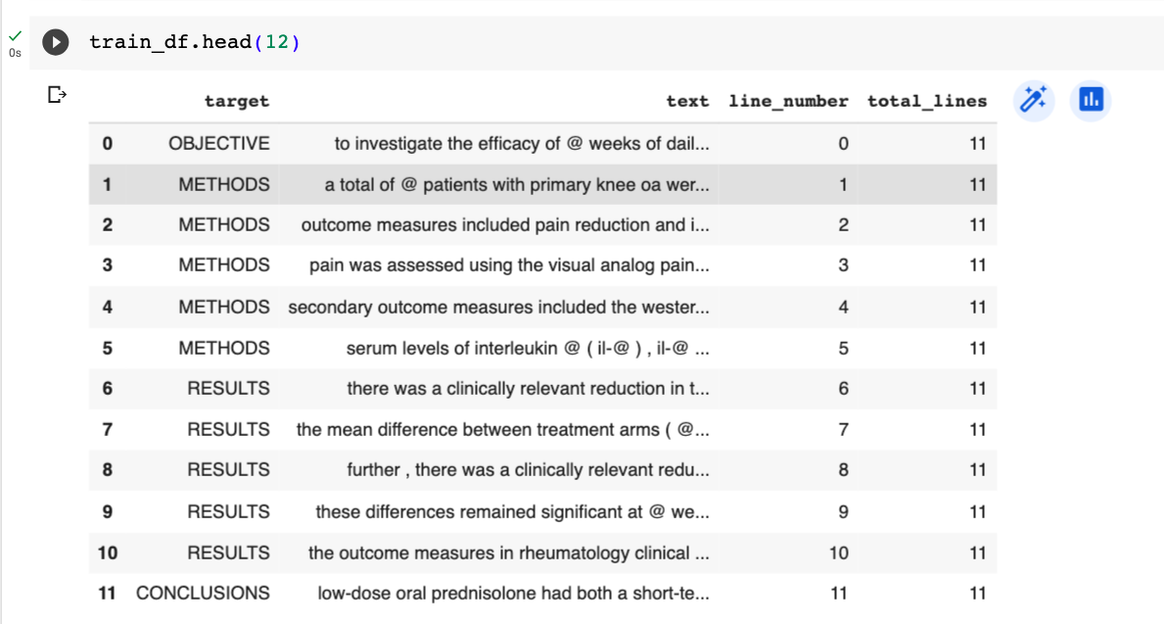Click the code text train_df.head(12)
This screenshot has height=624, width=1164.
tap(194, 41)
